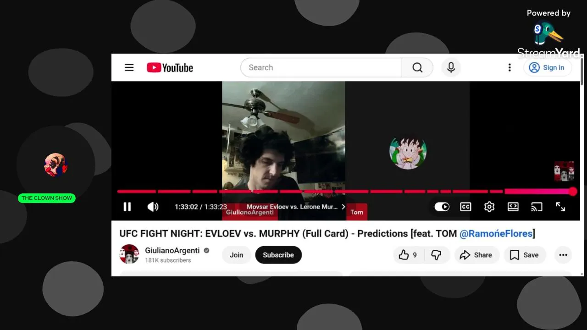The width and height of the screenshot is (587, 330).
Task: Seek within the red video progress bar
Action: pos(345,192)
